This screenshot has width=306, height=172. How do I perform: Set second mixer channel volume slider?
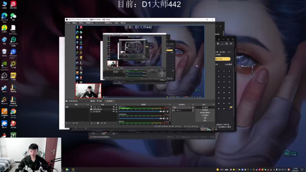(x=140, y=118)
